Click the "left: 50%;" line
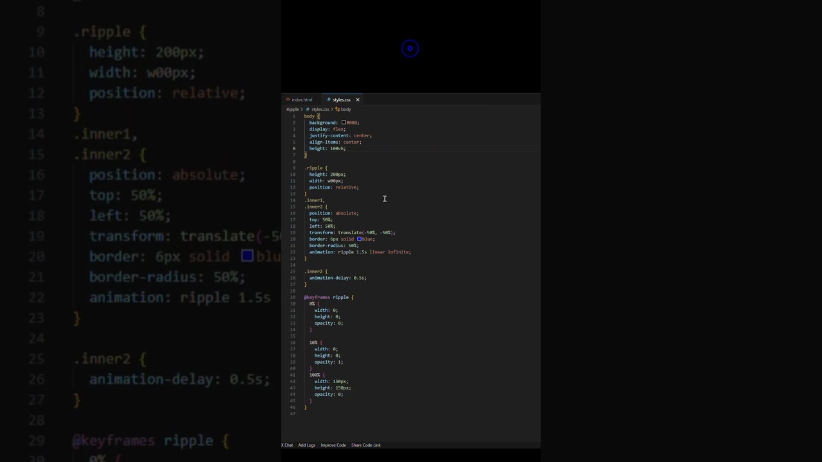Viewport: 822px width, 462px height. tap(322, 226)
